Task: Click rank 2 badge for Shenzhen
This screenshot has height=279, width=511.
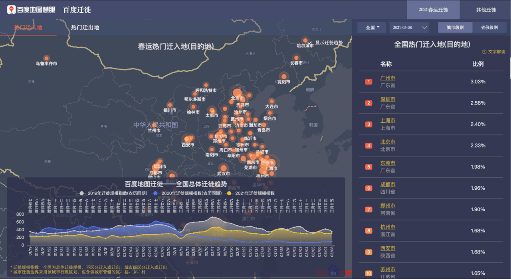Action: (369, 103)
